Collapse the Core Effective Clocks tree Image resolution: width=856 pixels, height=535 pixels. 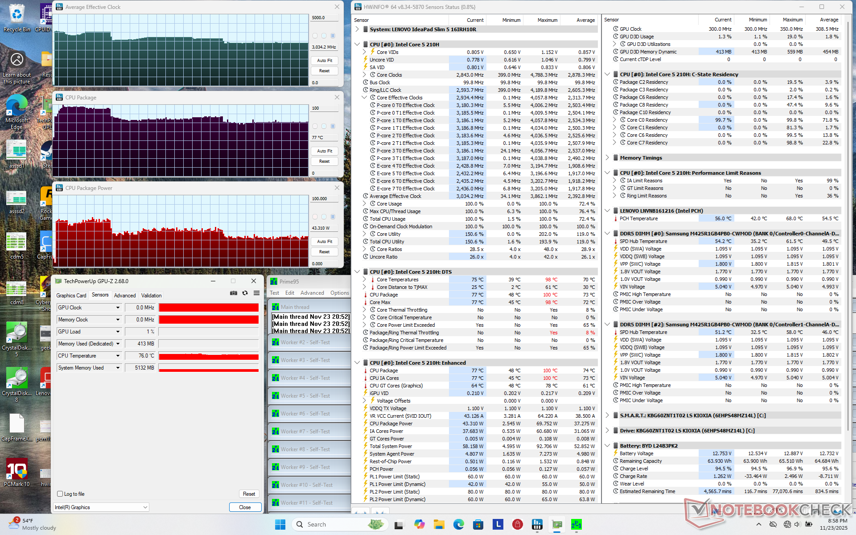(364, 98)
